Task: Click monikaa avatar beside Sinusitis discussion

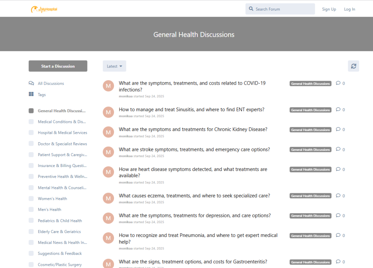Action: pyautogui.click(x=108, y=112)
